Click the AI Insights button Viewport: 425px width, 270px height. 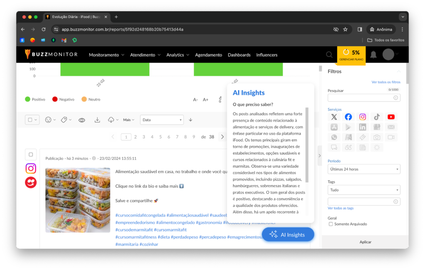288,235
